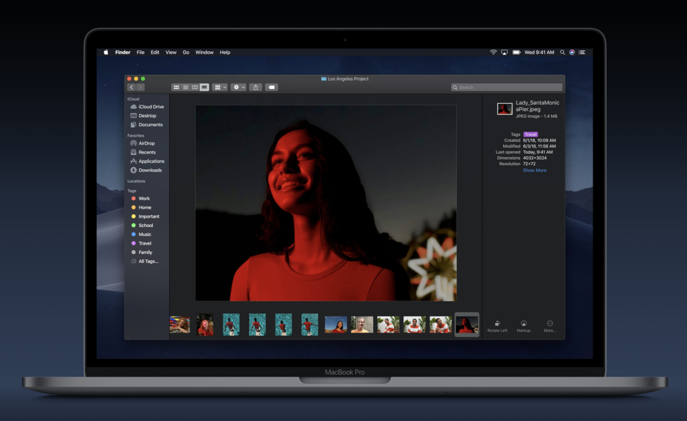687x421 pixels.
Task: Click the AirPlay display icon in menu bar
Action: pyautogui.click(x=504, y=52)
